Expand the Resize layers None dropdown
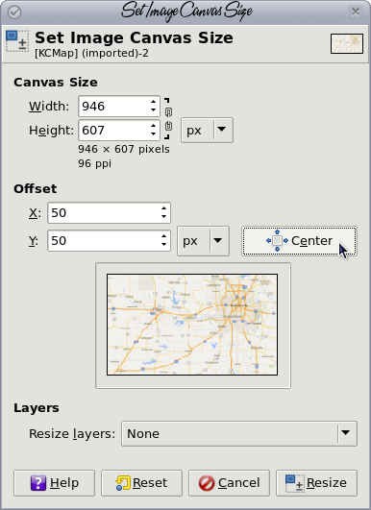371x510 pixels. (x=239, y=433)
